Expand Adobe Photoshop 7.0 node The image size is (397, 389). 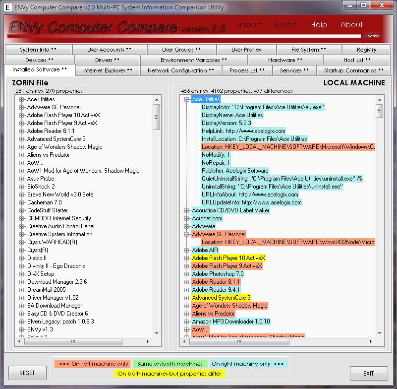[186, 274]
